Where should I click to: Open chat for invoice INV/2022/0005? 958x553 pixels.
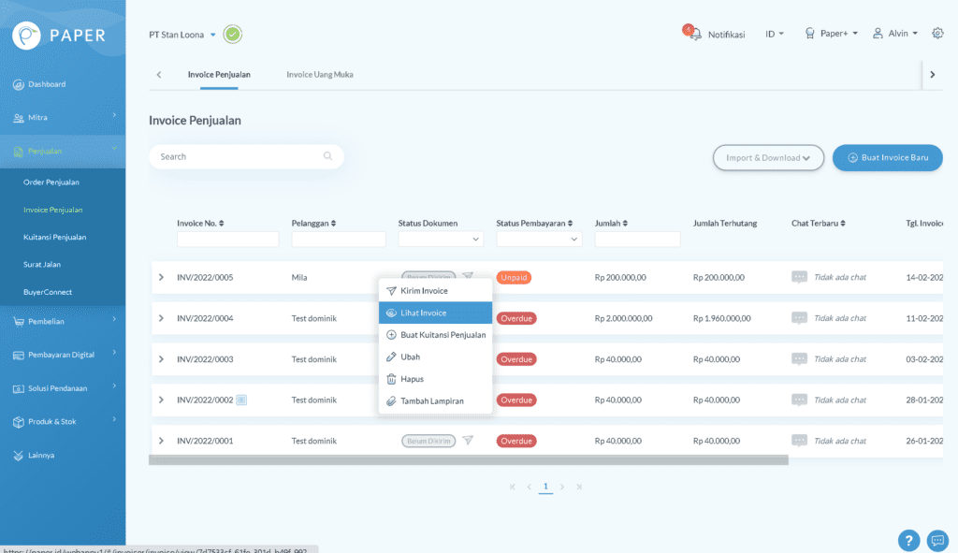(x=798, y=277)
